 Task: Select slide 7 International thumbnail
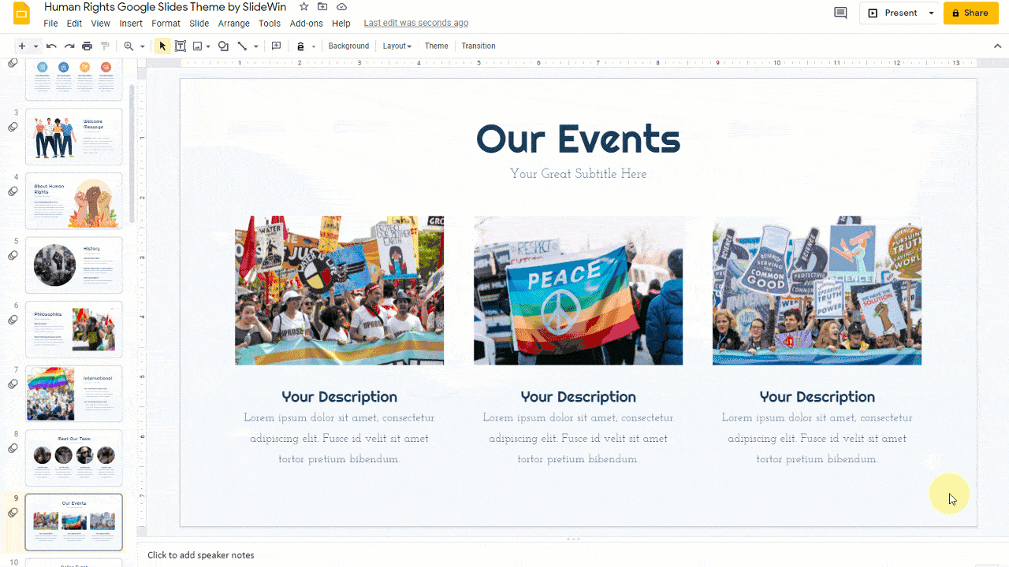click(x=74, y=394)
